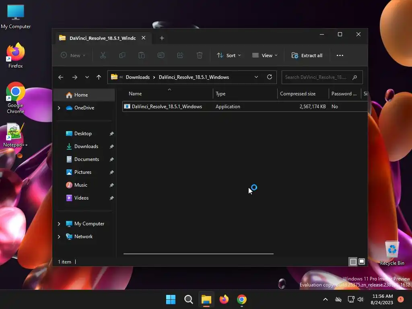Viewport: 412px width, 309px height.
Task: Expand the Network tree node
Action: (x=59, y=237)
